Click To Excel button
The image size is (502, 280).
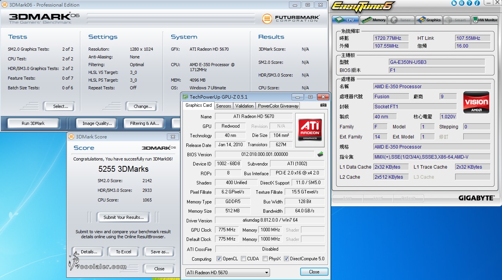pos(123,252)
